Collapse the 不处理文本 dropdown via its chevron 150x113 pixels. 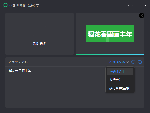(x=127, y=62)
